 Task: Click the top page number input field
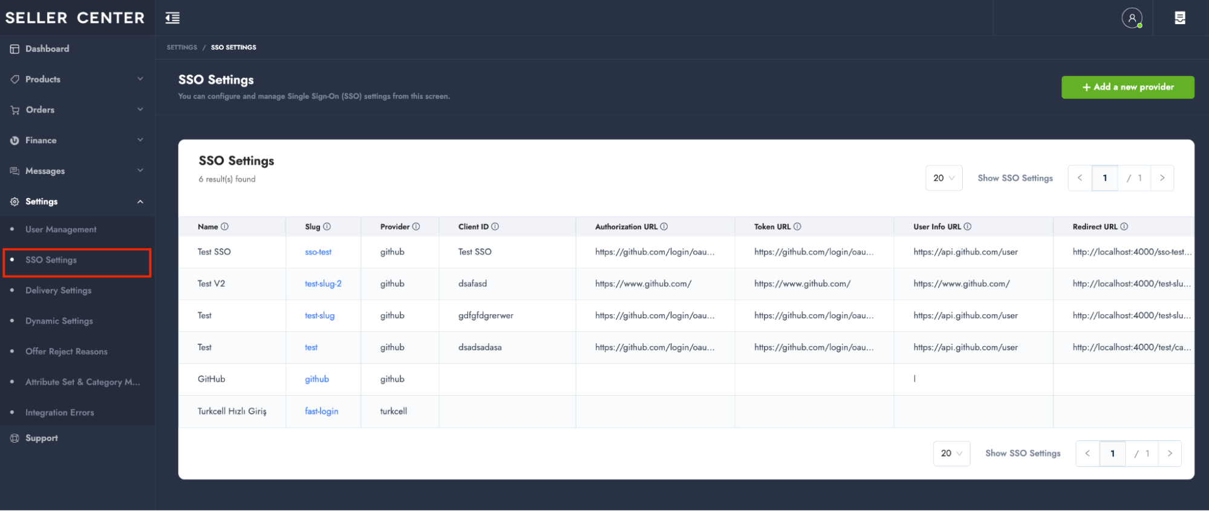1104,178
